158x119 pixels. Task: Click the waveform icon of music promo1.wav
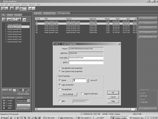(x=6, y=39)
